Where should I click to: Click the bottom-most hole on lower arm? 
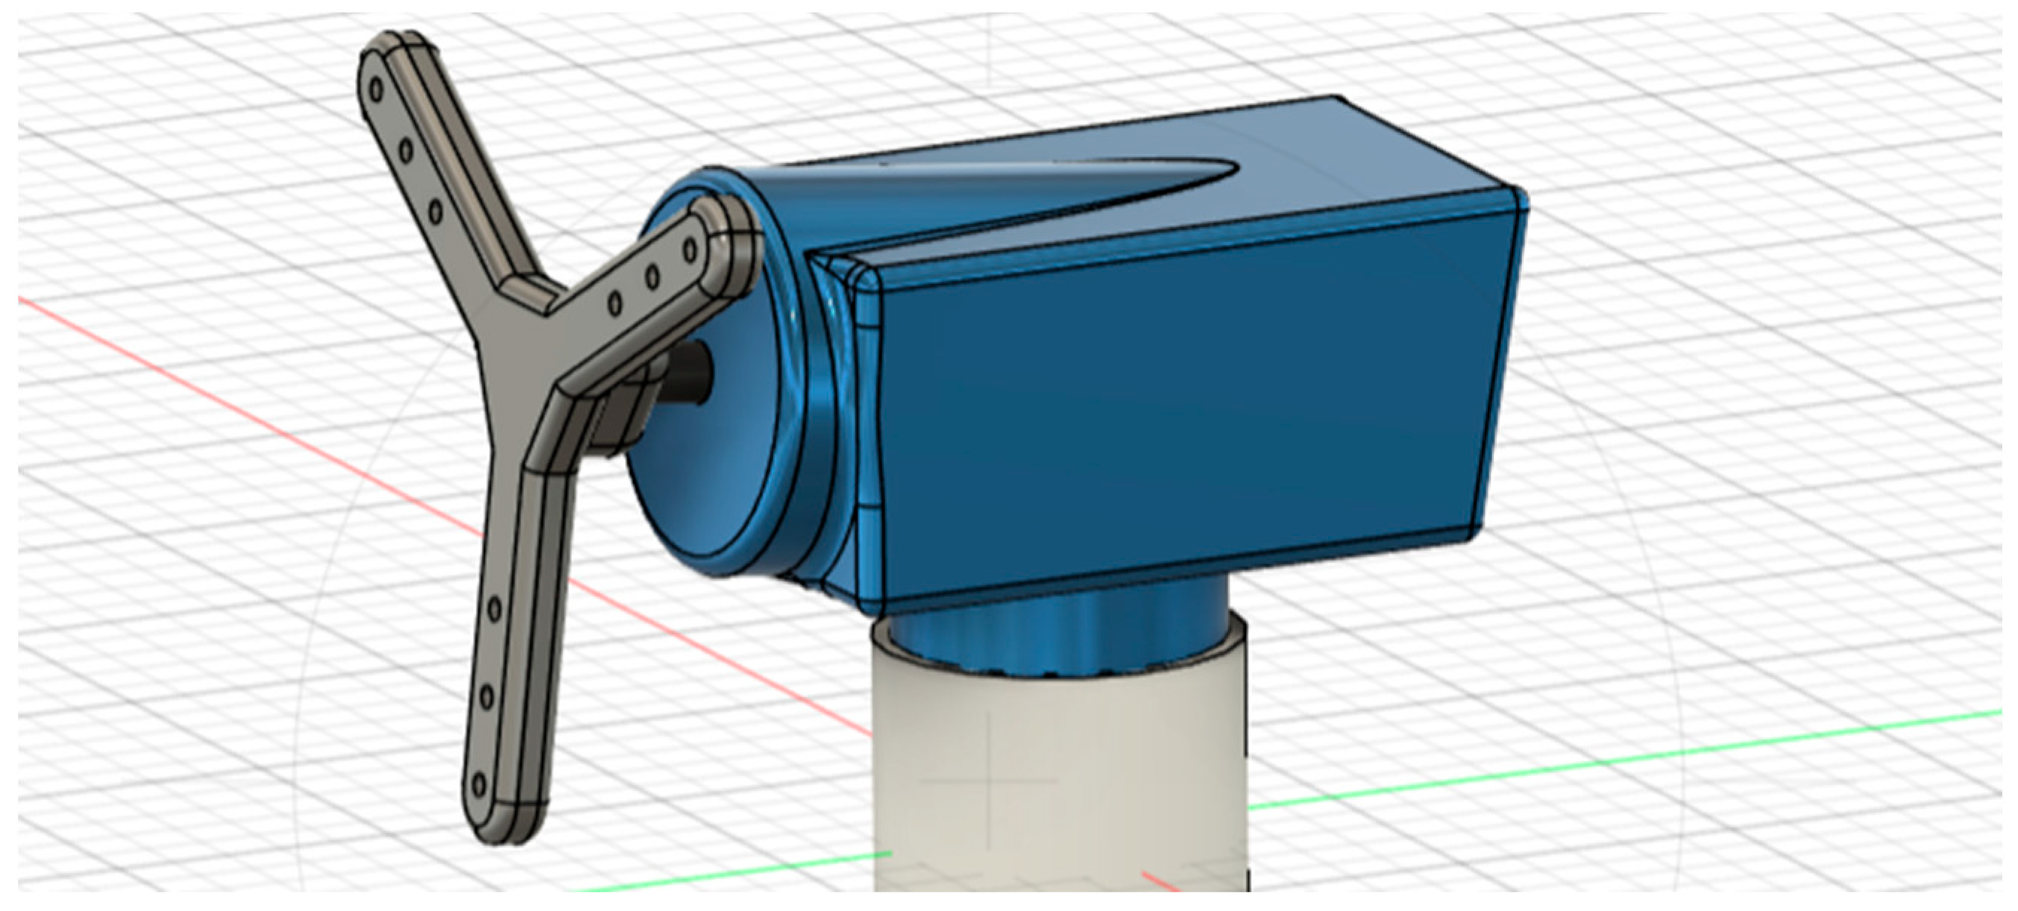click(x=477, y=784)
